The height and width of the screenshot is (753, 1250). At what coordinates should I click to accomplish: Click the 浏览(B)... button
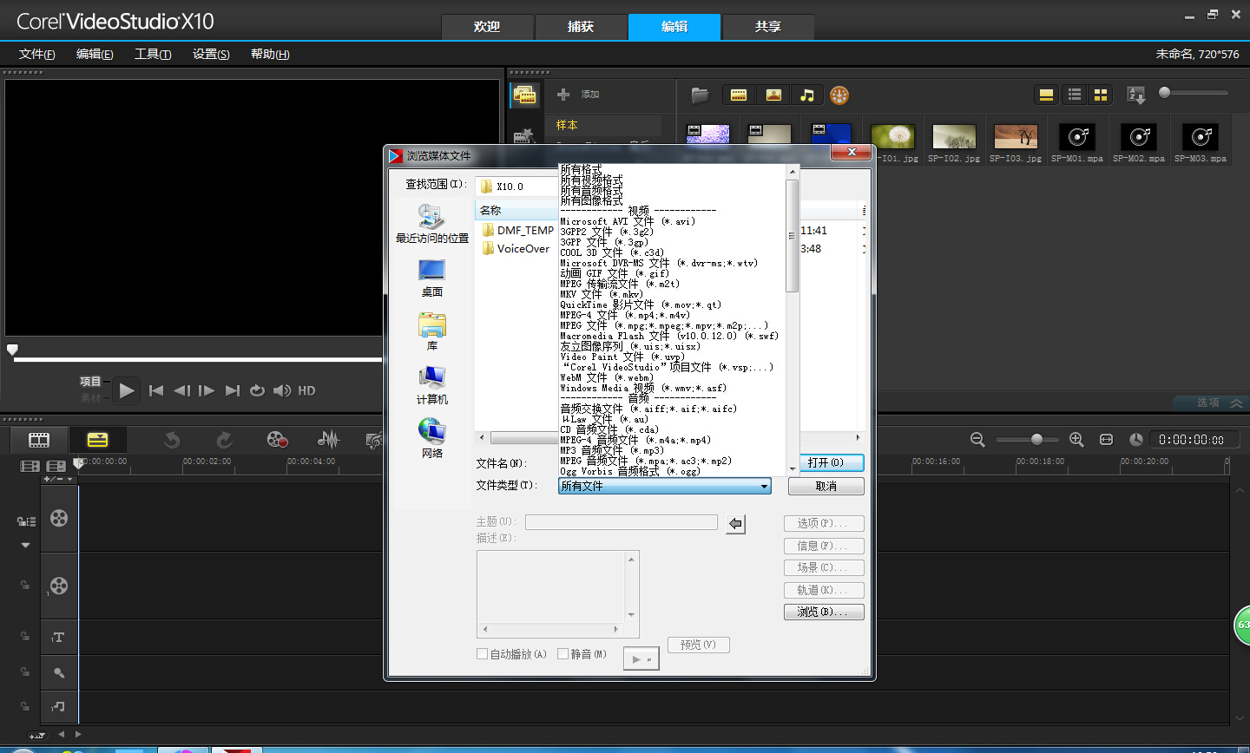(824, 612)
